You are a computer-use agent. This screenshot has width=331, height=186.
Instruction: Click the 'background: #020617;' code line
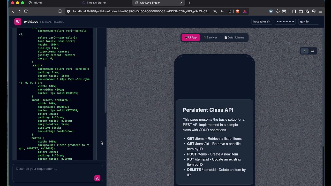coord(53,107)
